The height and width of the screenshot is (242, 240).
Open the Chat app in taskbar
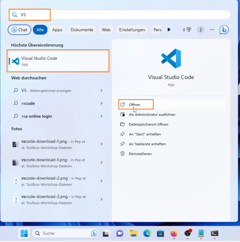pos(120,233)
